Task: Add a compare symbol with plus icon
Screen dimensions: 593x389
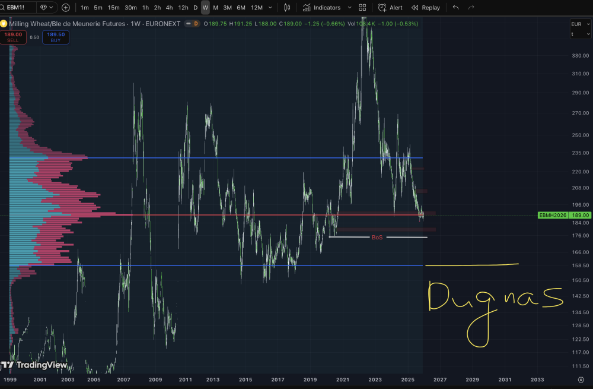Action: 65,8
